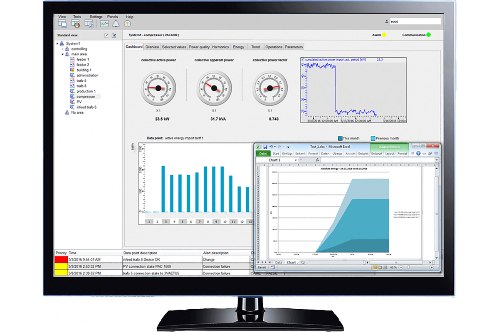Click the Excel zoom slider handle
This screenshot has width=499, height=332.
point(408,268)
